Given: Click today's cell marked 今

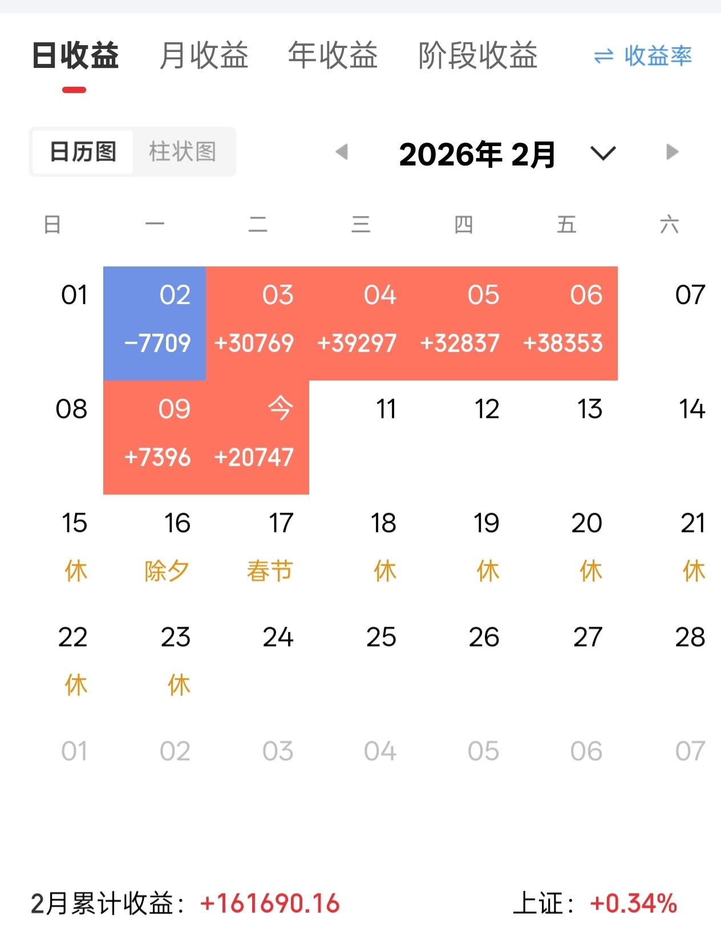Looking at the screenshot, I should tap(257, 437).
